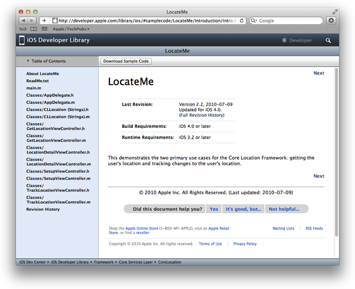Open Full Revision History link
Viewport: 355px width, 289px height.
click(x=202, y=115)
